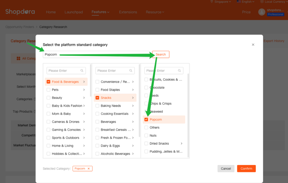The height and width of the screenshot is (183, 288).
Task: Remove the Popcorn selected category tag
Action: point(89,169)
